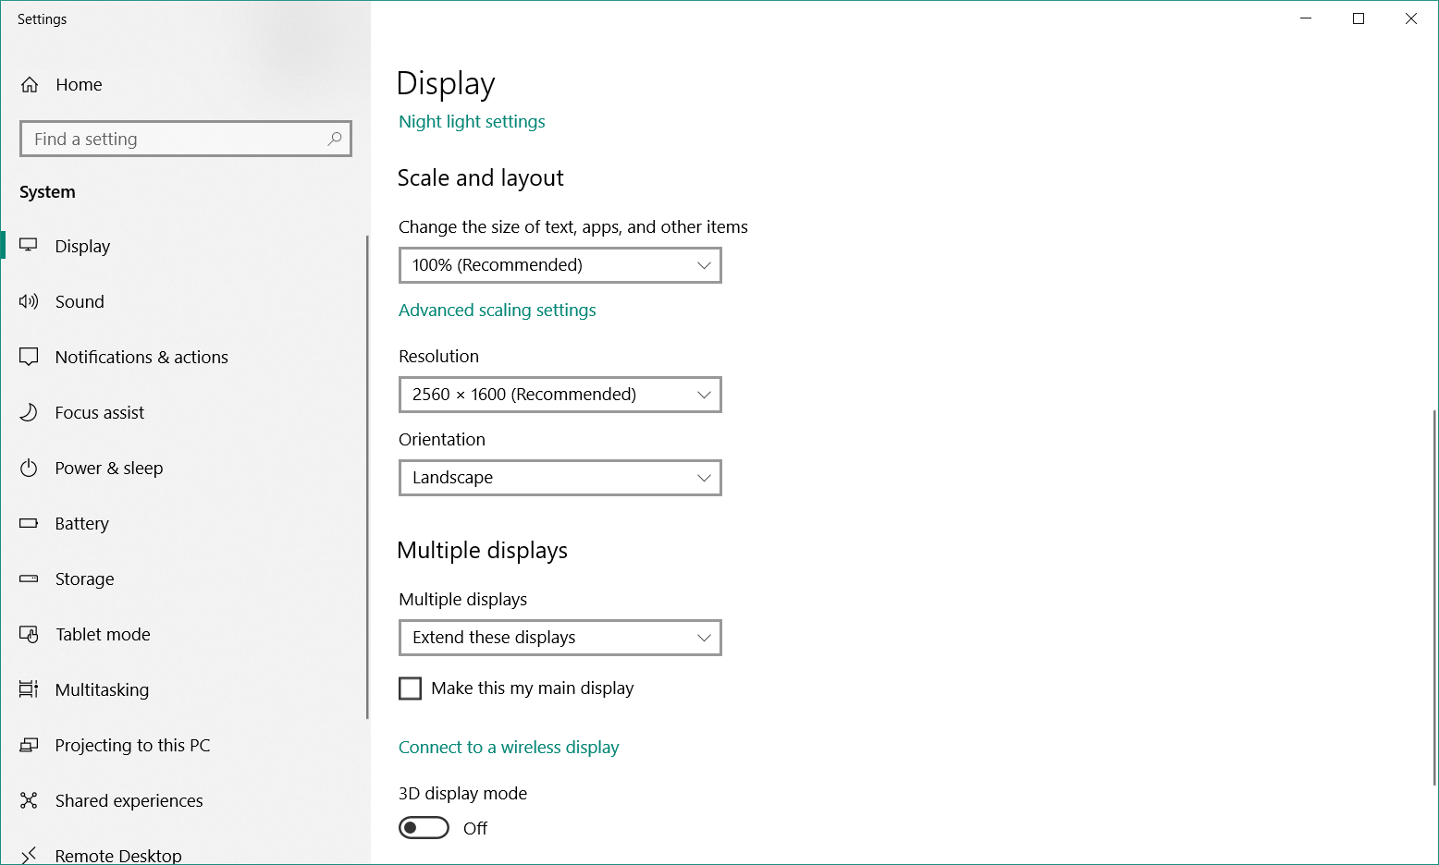Expand the Resolution dropdown

click(x=560, y=395)
